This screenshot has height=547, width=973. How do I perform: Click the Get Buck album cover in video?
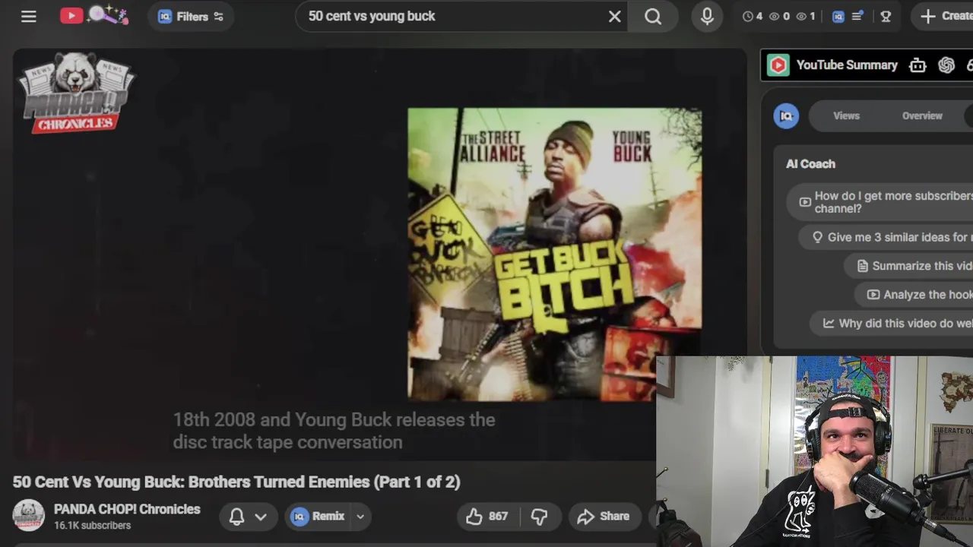pos(554,254)
